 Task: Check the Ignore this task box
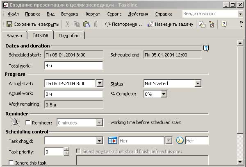pos(11,162)
